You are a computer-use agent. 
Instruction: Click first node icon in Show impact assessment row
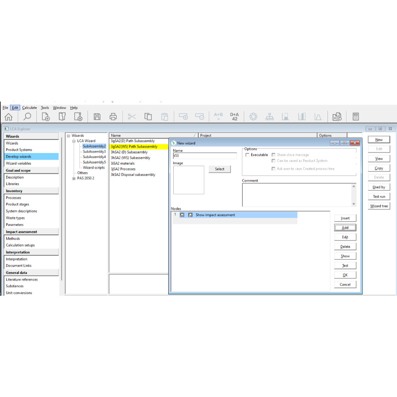(182, 215)
